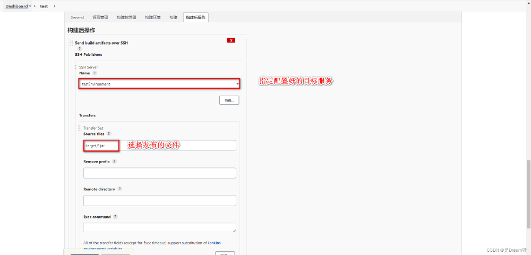Grab drag handle beside Transfer Set

[80, 128]
